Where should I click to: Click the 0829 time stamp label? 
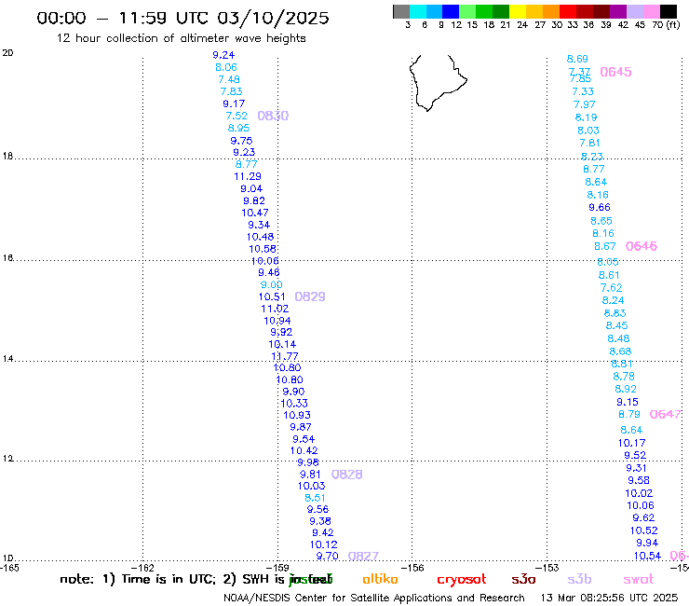[310, 296]
